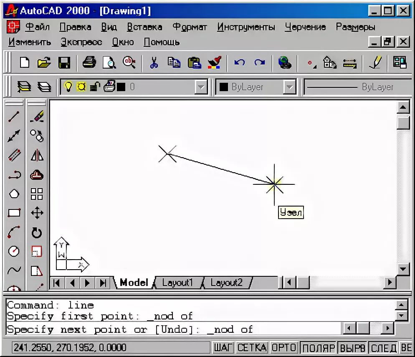Expand the layer list dropdown
Viewport: 415px width, 357px height.
pos(201,87)
